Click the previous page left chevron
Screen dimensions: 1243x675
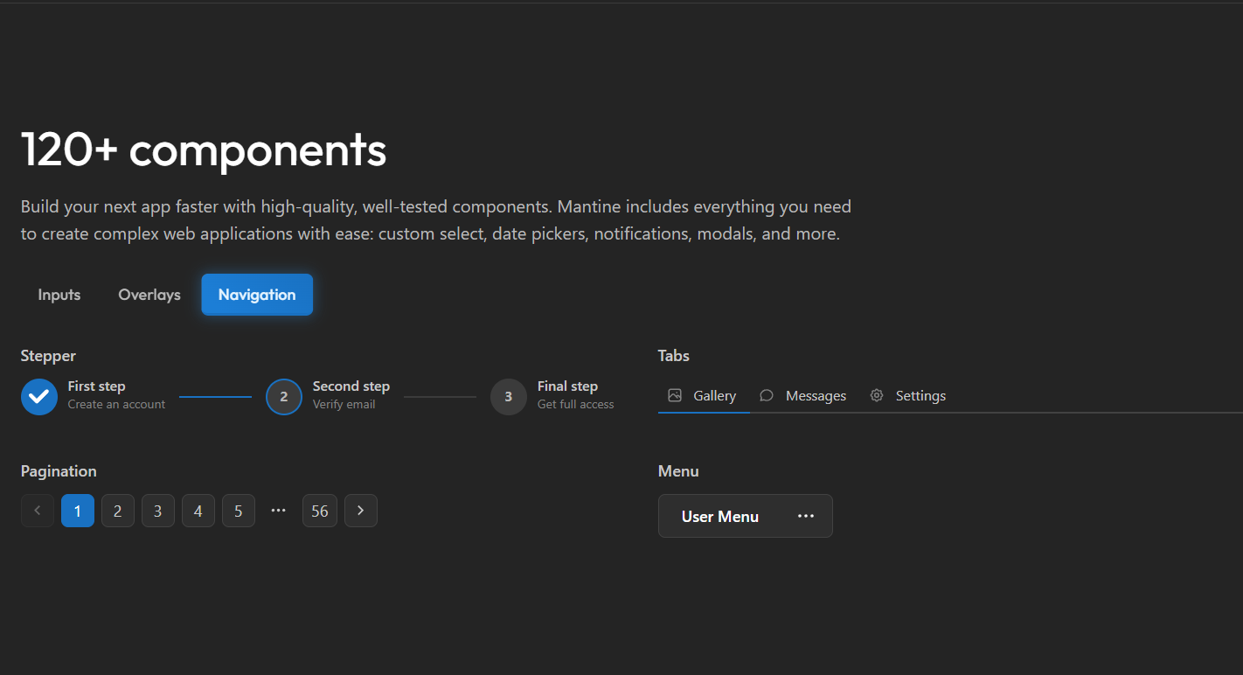pos(38,511)
